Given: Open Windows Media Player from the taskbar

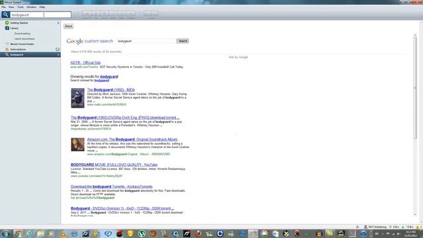Looking at the screenshot, I should [52, 233].
